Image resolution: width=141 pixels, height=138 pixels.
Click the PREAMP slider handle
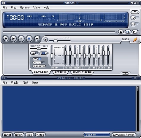tap(52, 56)
